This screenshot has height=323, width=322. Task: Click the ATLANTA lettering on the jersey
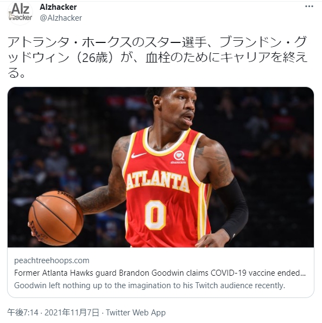[x=157, y=181]
